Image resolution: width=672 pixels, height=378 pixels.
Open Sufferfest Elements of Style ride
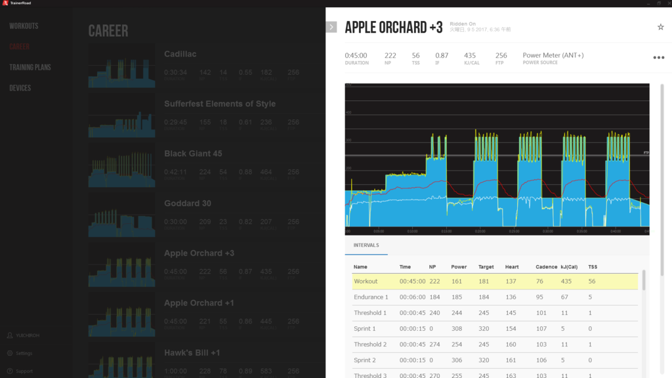219,104
